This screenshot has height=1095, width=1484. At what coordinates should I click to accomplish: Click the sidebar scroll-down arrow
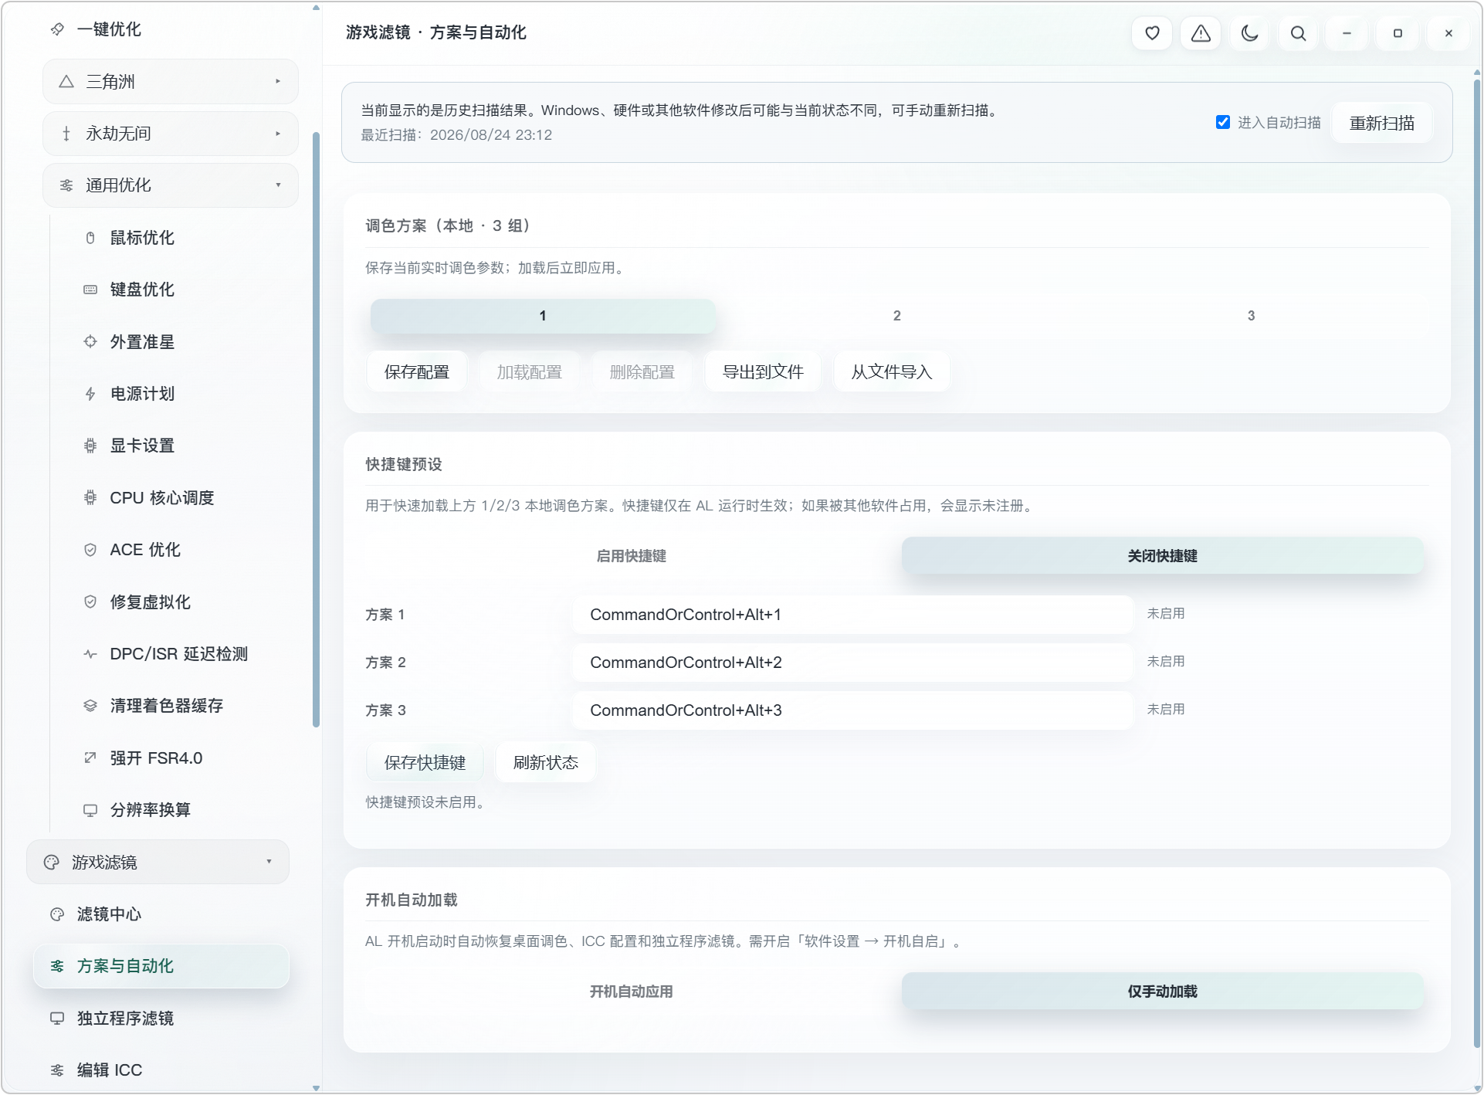tap(316, 1088)
